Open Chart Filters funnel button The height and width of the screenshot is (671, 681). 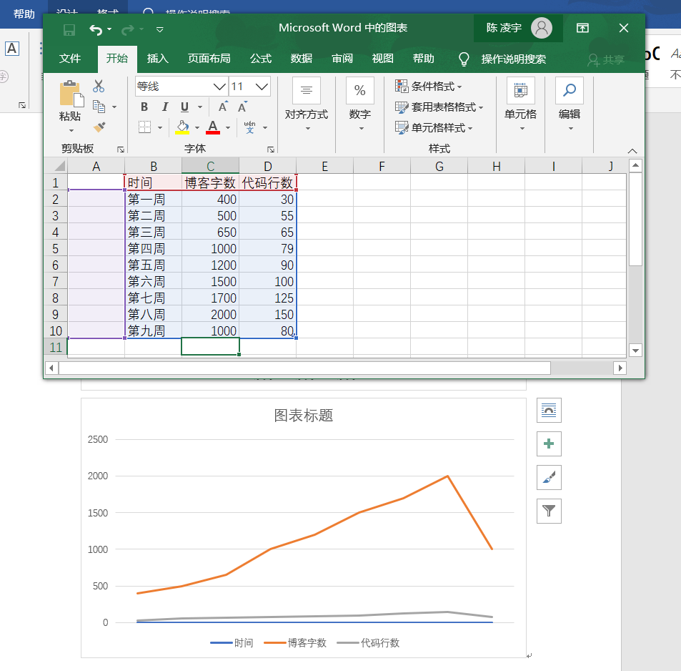click(549, 511)
